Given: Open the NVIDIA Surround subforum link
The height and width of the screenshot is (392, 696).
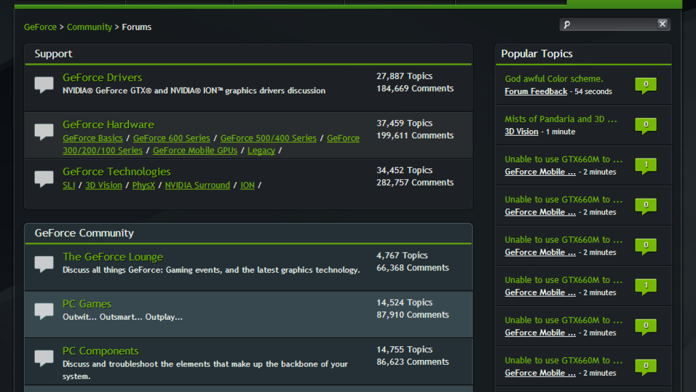Looking at the screenshot, I should coord(197,185).
